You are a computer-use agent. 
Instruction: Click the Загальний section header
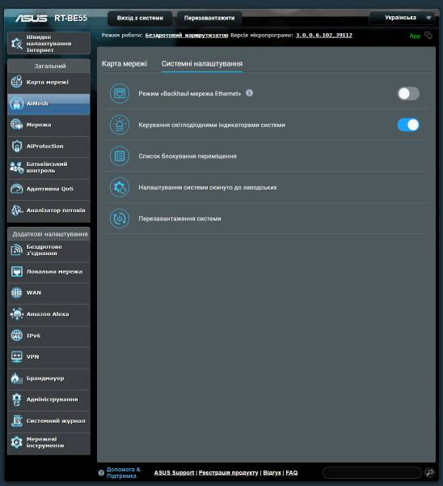[49, 66]
